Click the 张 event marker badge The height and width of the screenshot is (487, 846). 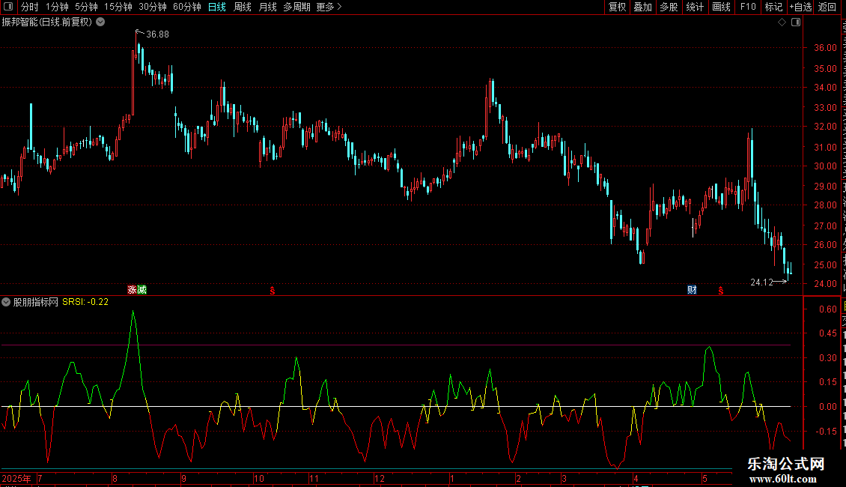tap(133, 290)
